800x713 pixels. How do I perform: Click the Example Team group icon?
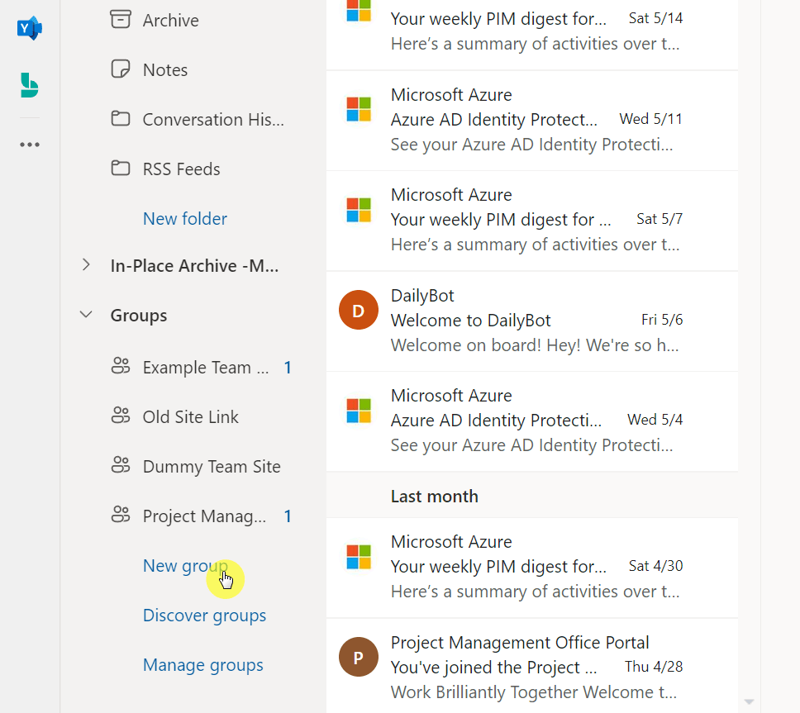point(121,367)
